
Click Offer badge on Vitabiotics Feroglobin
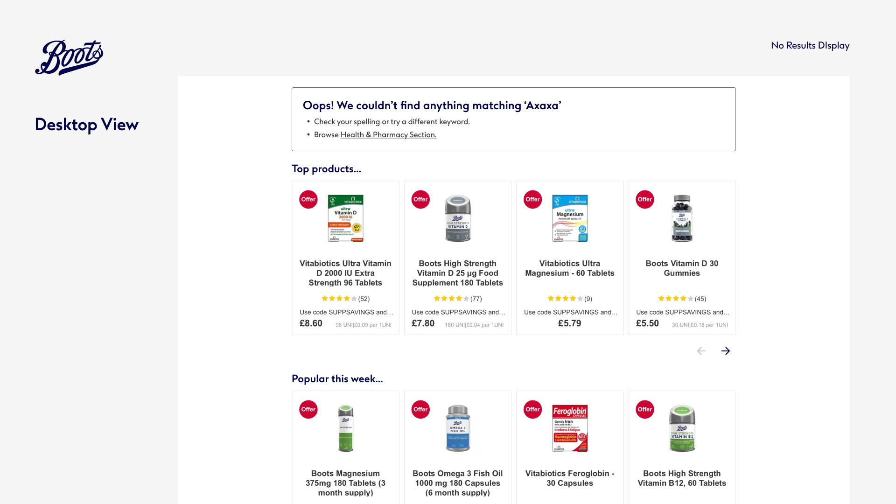click(x=532, y=409)
